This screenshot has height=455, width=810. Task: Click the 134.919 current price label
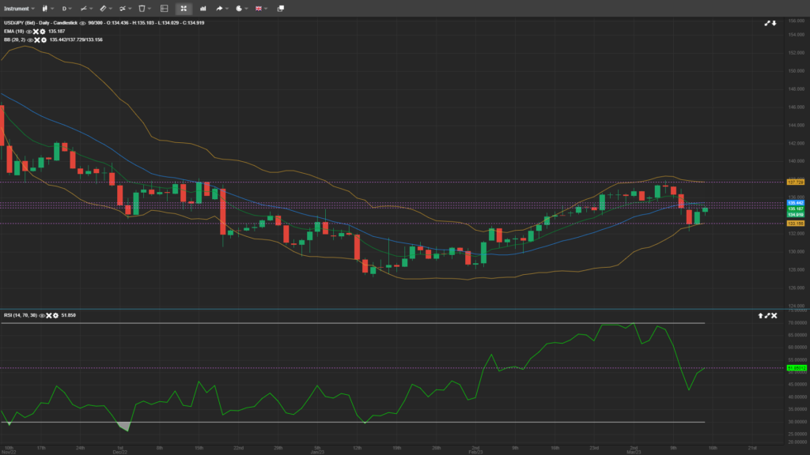795,214
